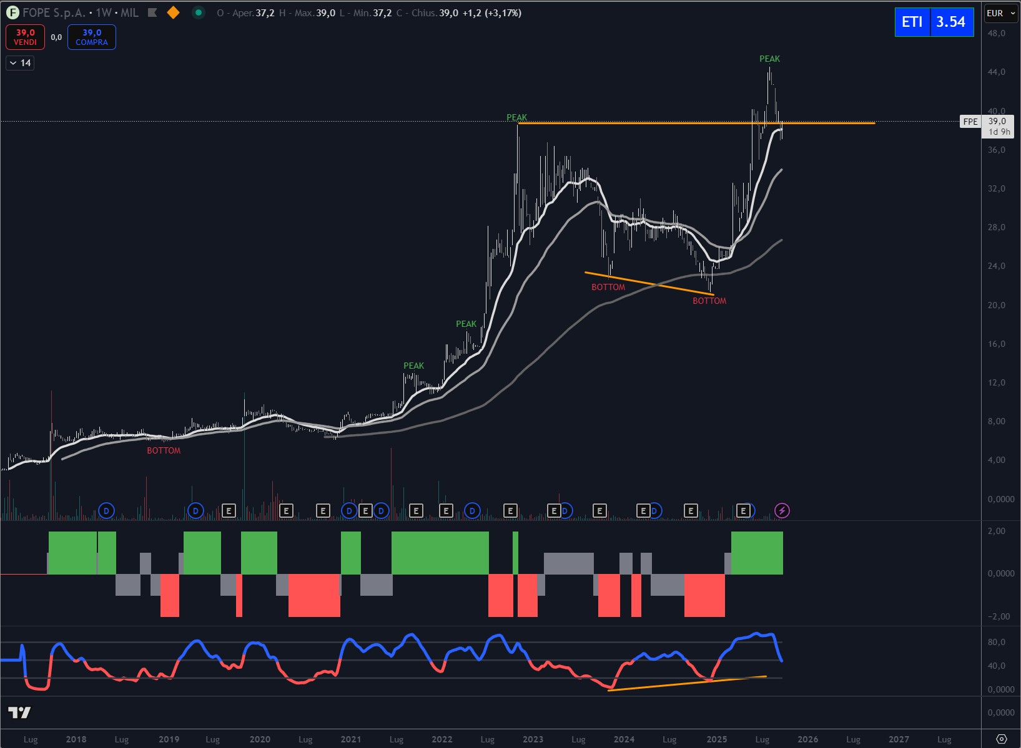The image size is (1021, 748).
Task: Toggle the green market status indicator
Action: (198, 12)
